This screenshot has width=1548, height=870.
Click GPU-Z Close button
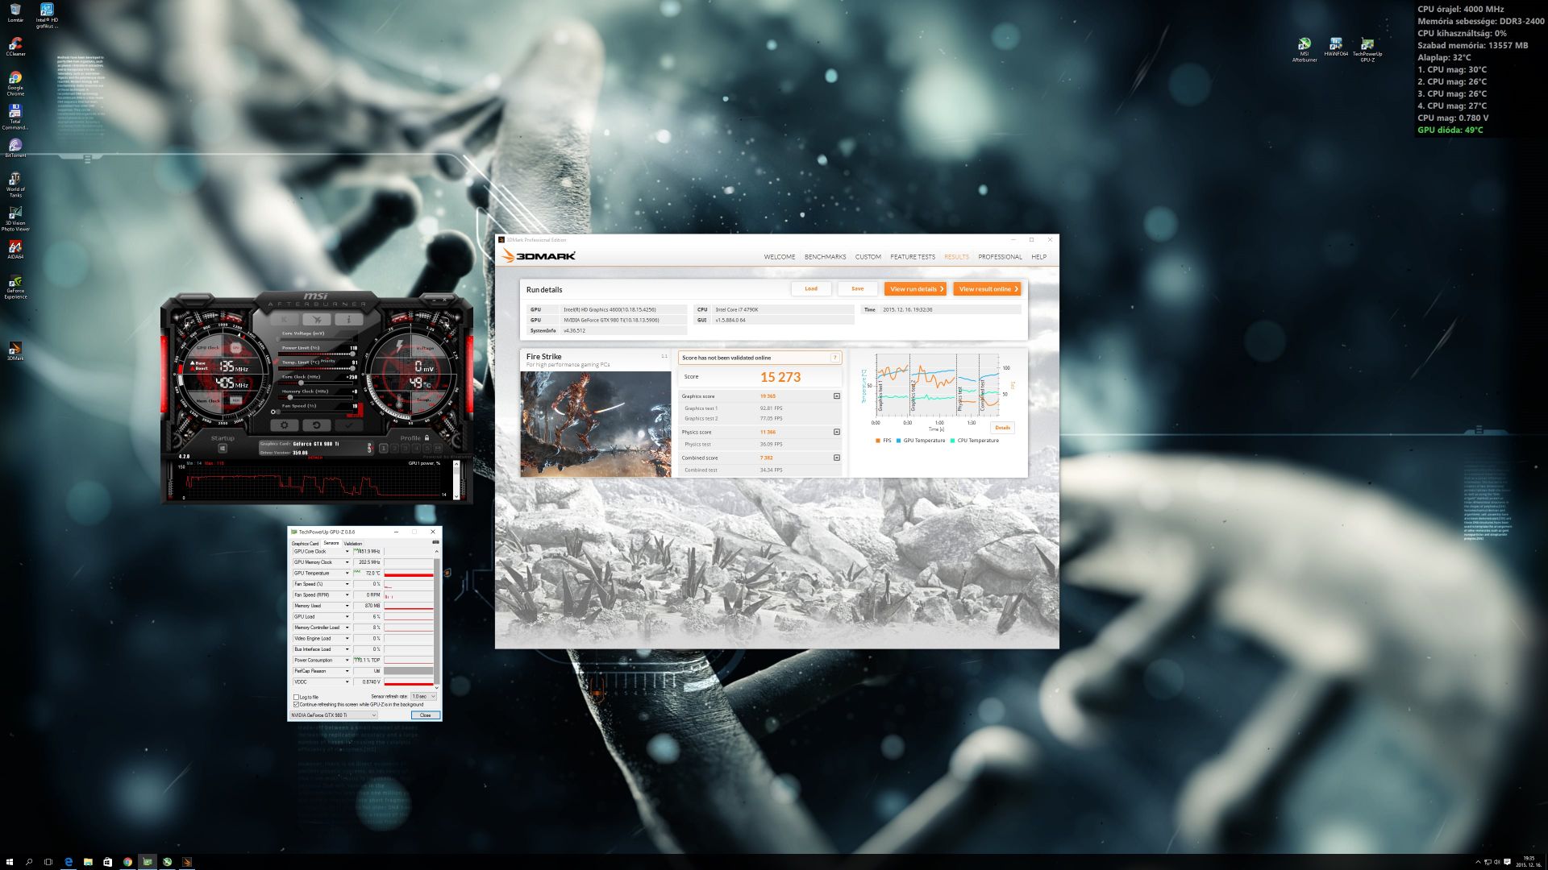point(426,715)
